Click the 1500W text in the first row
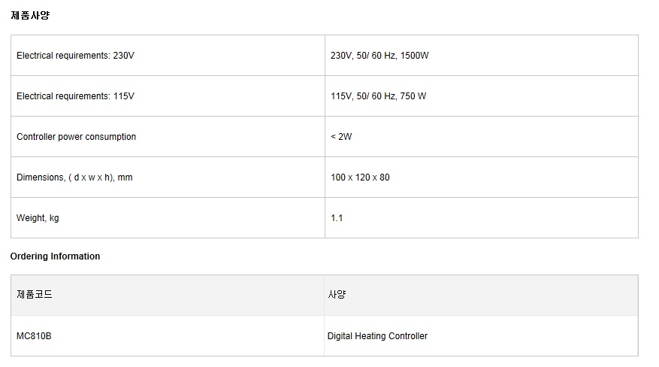Screen dimensions: 659x367 pos(414,56)
